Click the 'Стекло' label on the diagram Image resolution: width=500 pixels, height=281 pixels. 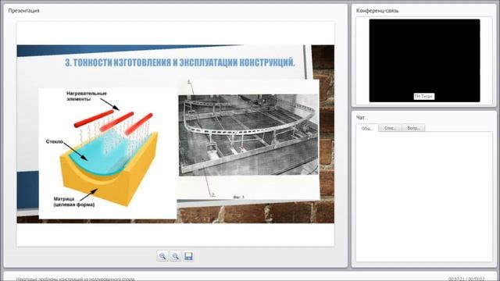(55, 141)
